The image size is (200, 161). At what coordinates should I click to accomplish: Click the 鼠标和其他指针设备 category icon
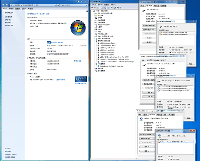96,39
